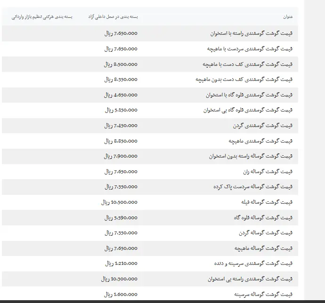
Task: Click the بسته بندی در محل داخلی آزاد header
Action: coord(113,17)
